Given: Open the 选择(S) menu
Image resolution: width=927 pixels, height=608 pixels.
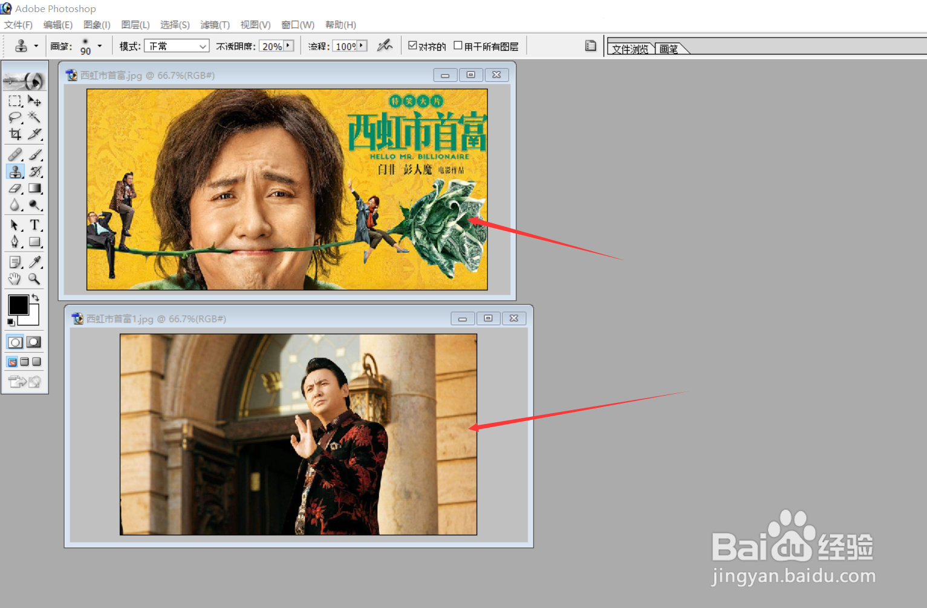Looking at the screenshot, I should click(x=175, y=25).
